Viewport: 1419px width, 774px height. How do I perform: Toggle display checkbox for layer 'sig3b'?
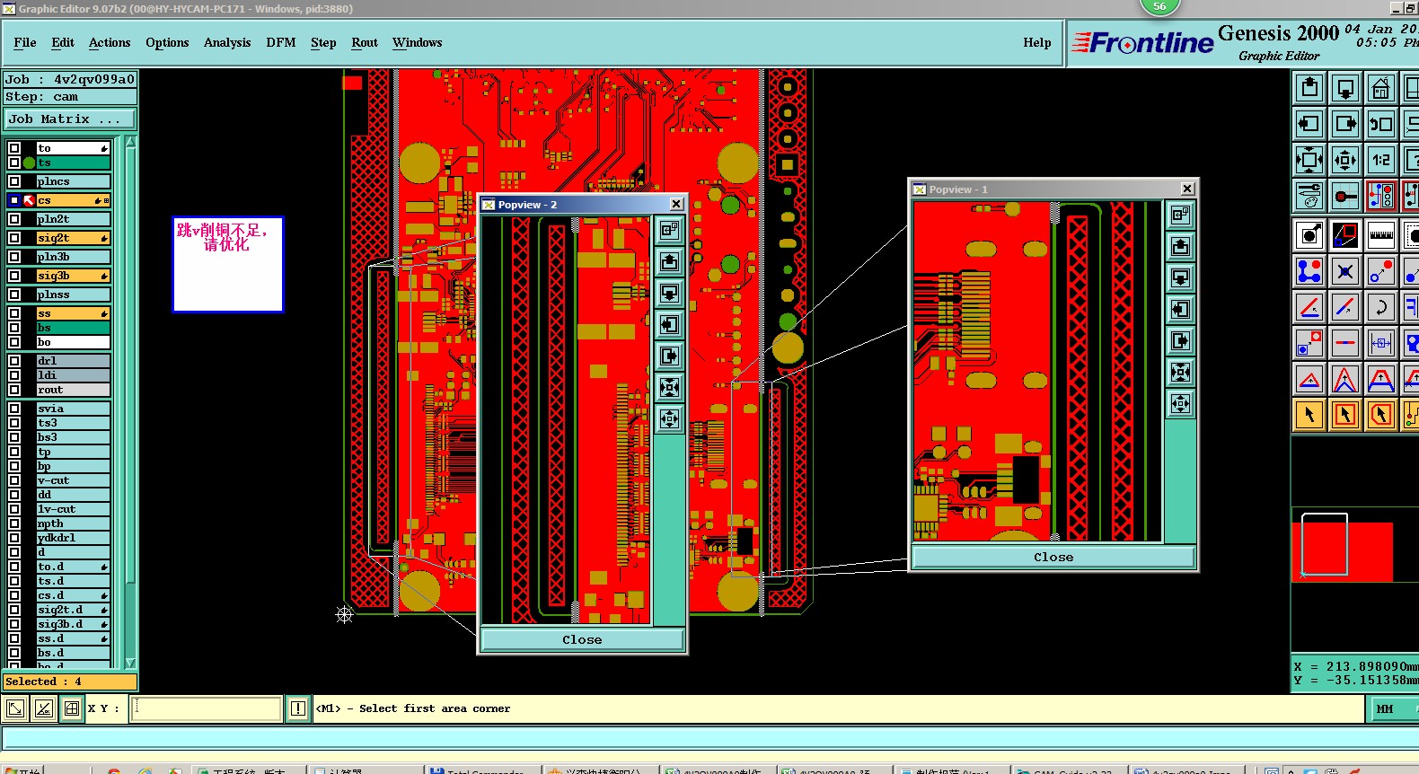14,276
